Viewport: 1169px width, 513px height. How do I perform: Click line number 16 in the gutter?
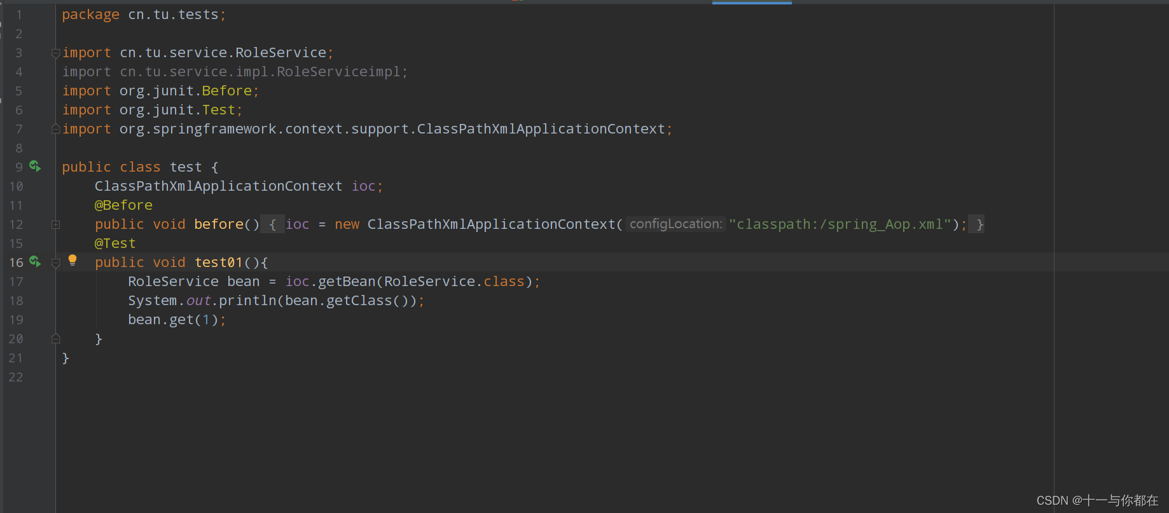[x=16, y=263]
